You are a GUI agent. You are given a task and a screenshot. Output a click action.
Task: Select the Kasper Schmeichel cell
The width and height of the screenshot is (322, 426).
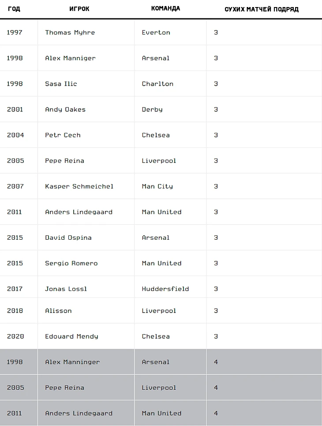[x=79, y=186]
